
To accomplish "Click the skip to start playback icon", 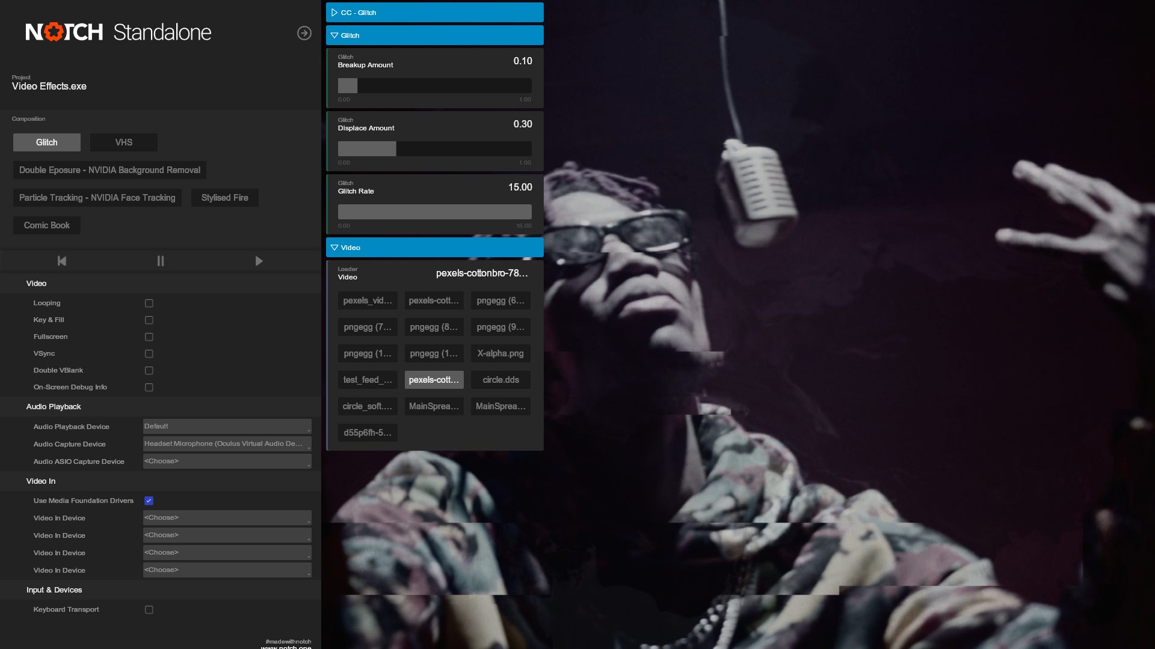I will 61,261.
